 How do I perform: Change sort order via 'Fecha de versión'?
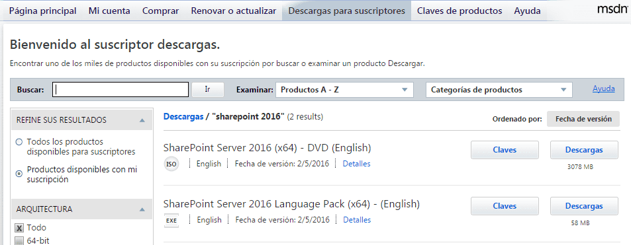coord(583,119)
